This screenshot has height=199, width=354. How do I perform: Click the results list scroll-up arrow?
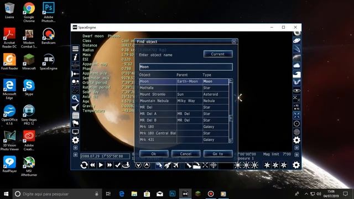[231, 81]
